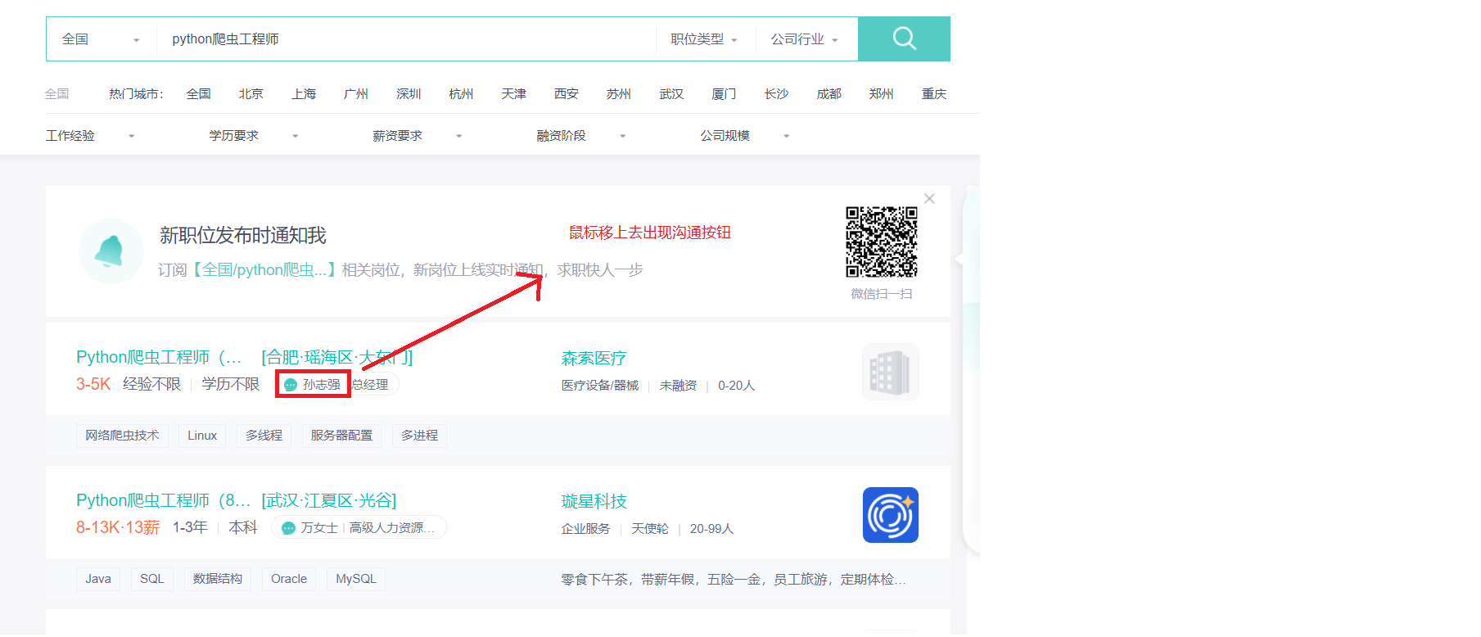Select the 上海 city filter

click(304, 94)
